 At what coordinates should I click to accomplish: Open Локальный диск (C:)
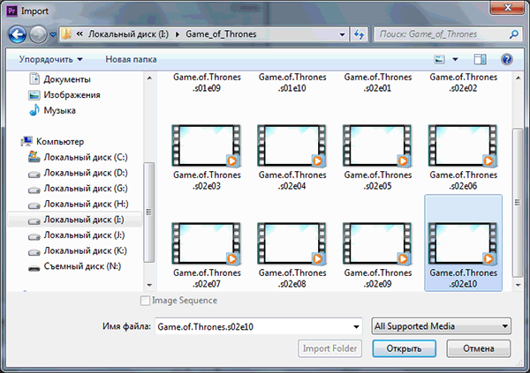(x=78, y=157)
